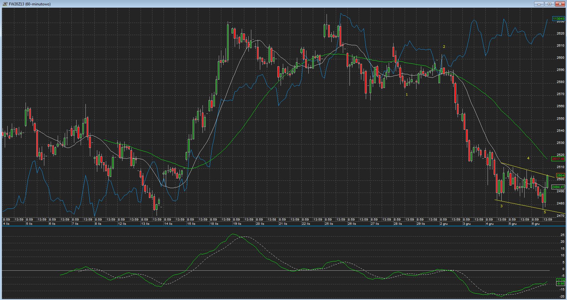Select yellow wave label 5 near last low
Image resolution: width=567 pixels, height=300 pixels.
[x=545, y=212]
